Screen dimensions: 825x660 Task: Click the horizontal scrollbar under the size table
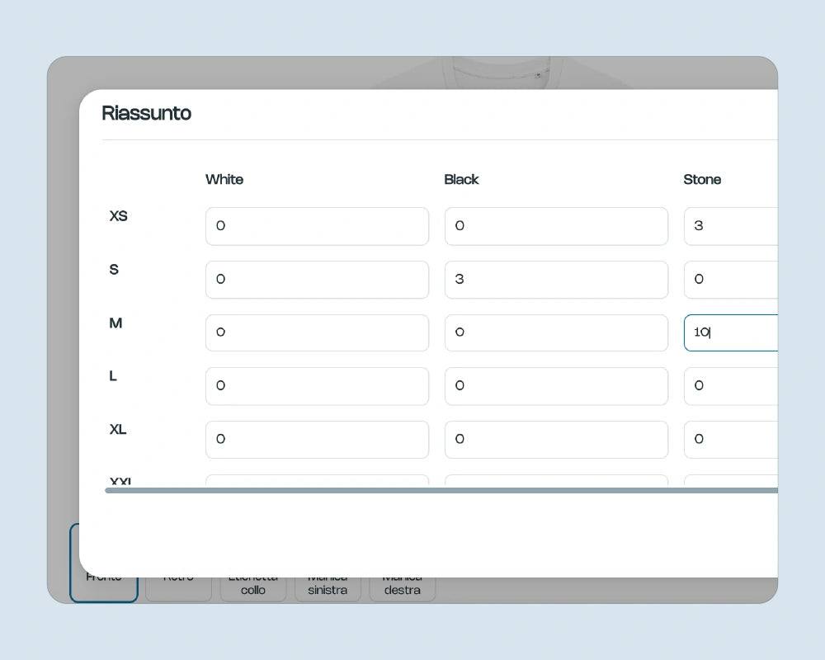coord(441,490)
